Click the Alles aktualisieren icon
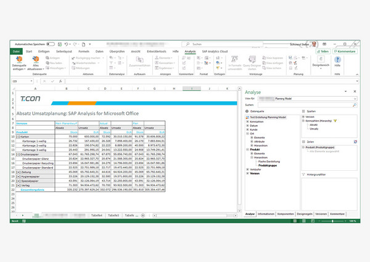 pyautogui.click(x=36, y=59)
